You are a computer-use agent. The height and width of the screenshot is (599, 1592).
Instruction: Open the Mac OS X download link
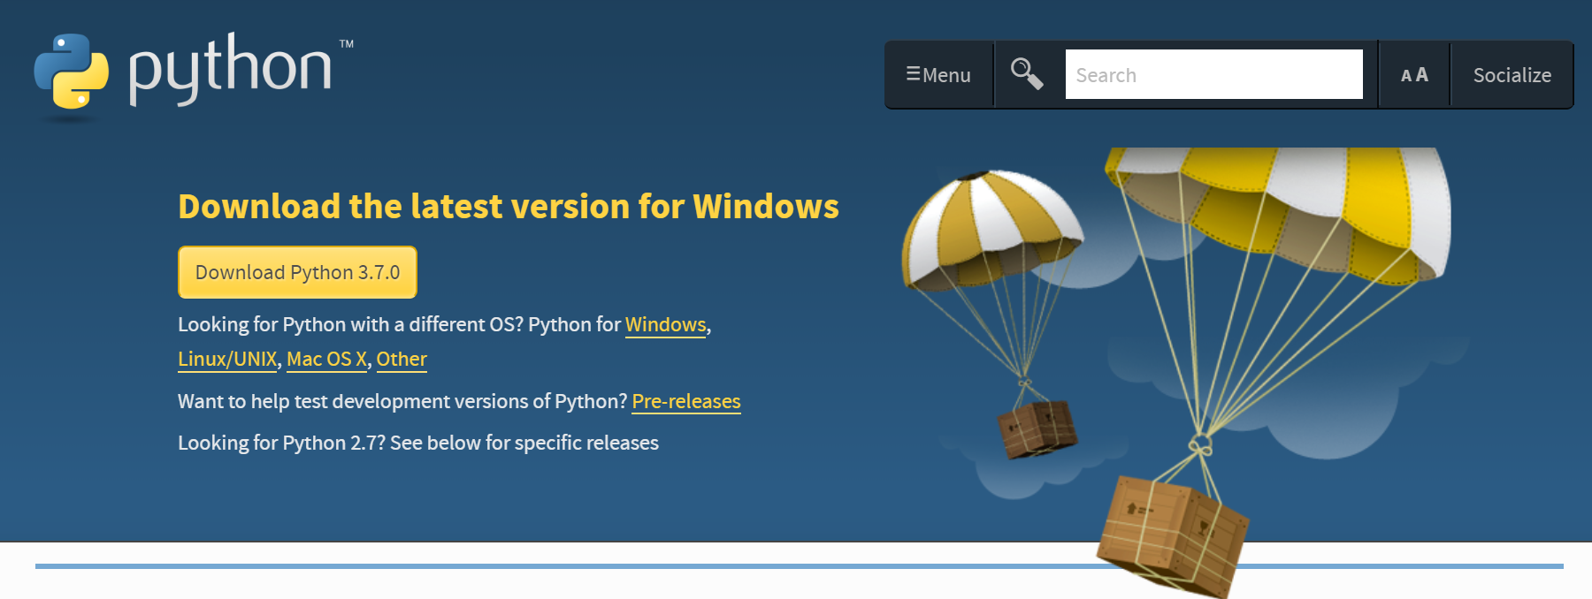click(326, 360)
